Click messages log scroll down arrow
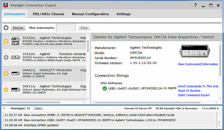The height and width of the screenshot is (130, 224). pyautogui.click(x=219, y=126)
